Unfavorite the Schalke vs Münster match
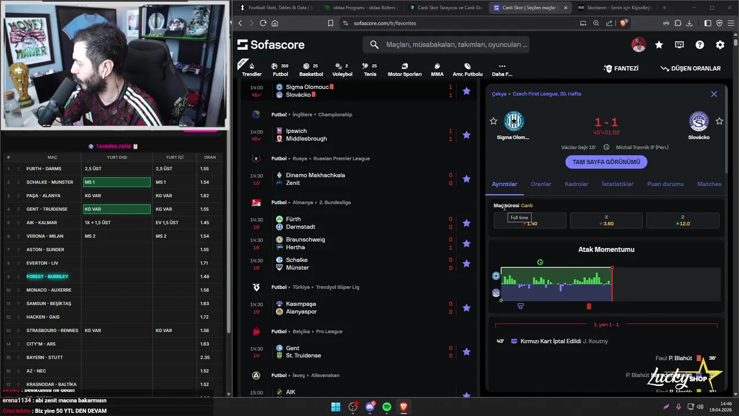Viewport: 739px width, 416px height. tap(466, 263)
